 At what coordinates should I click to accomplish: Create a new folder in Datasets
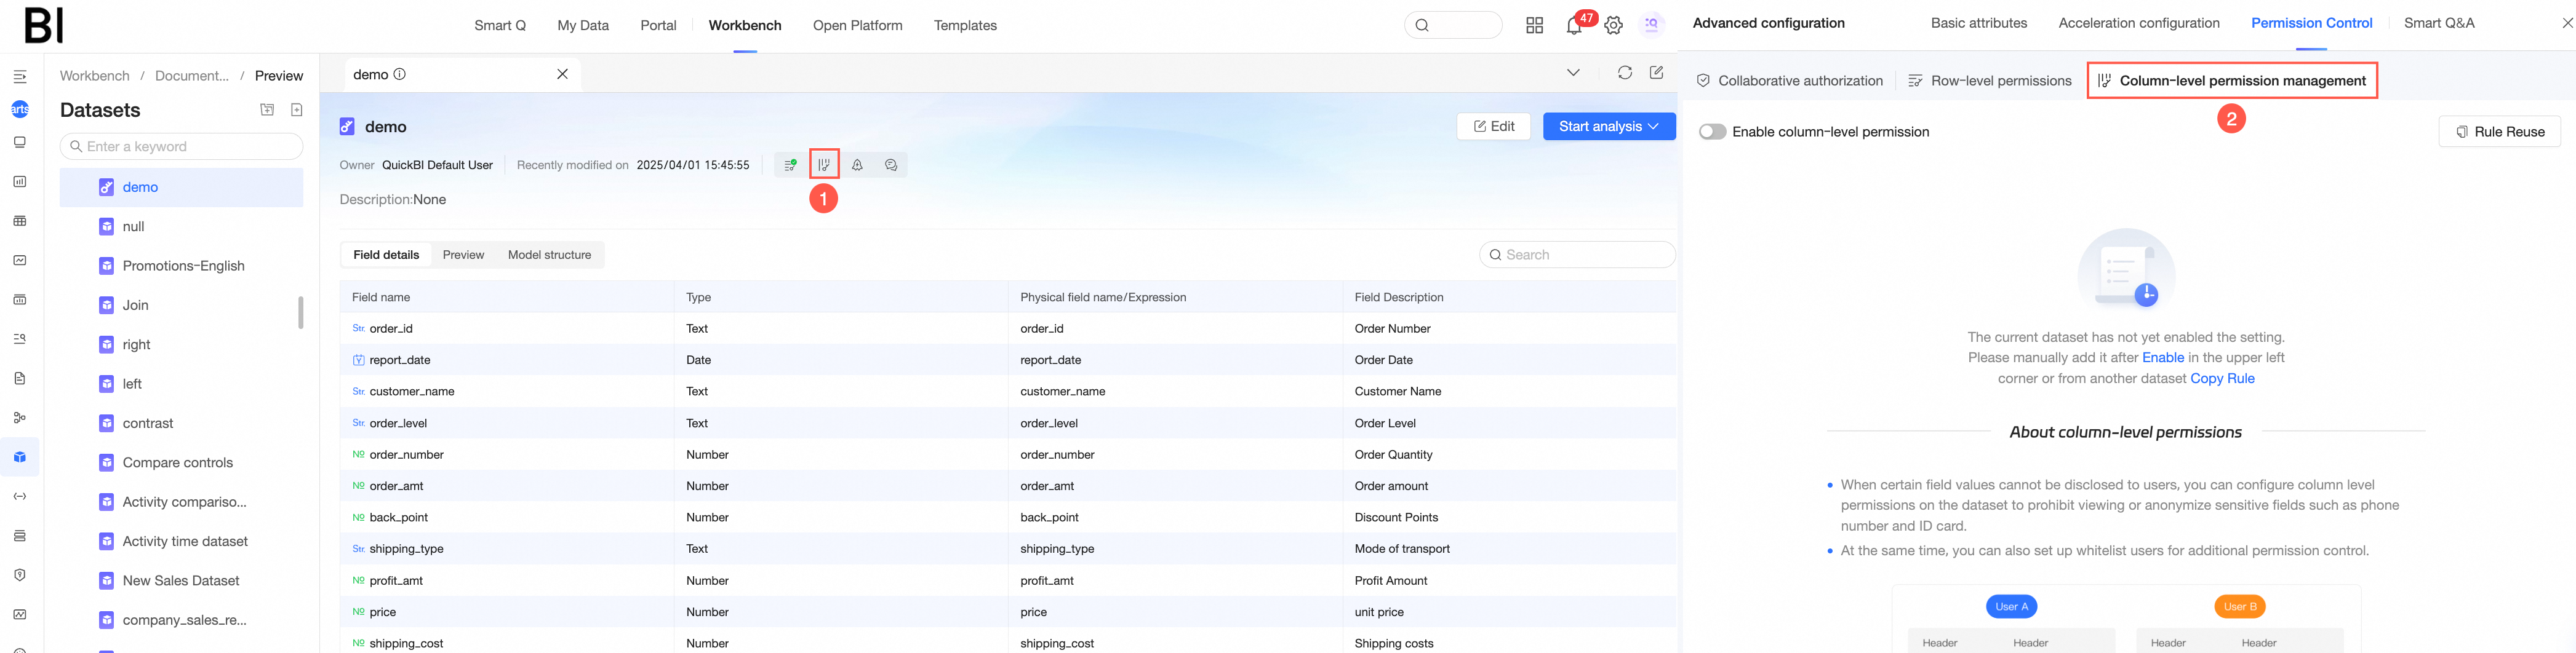coord(267,110)
